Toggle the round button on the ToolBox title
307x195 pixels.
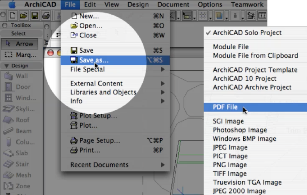(x=5, y=25)
